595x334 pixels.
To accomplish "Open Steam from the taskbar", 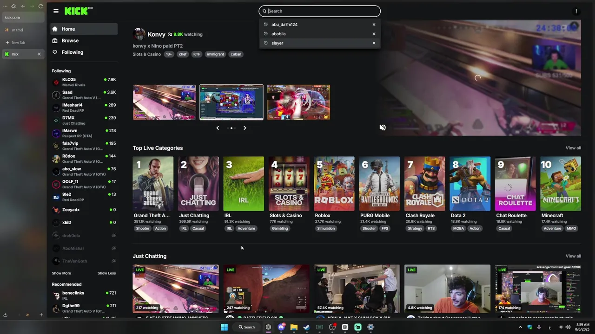I will click(x=306, y=327).
